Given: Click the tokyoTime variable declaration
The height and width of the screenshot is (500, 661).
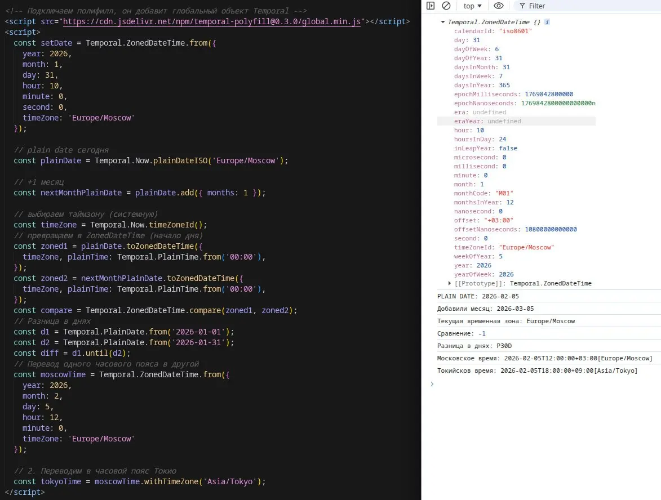Looking at the screenshot, I should [x=61, y=481].
